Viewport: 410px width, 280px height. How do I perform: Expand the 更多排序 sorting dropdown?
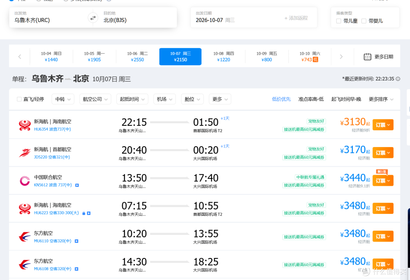click(381, 99)
